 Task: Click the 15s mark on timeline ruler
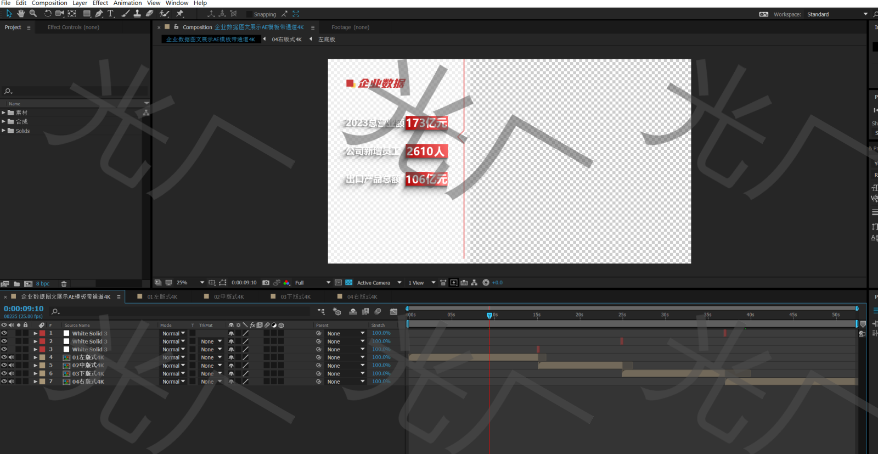coord(536,315)
